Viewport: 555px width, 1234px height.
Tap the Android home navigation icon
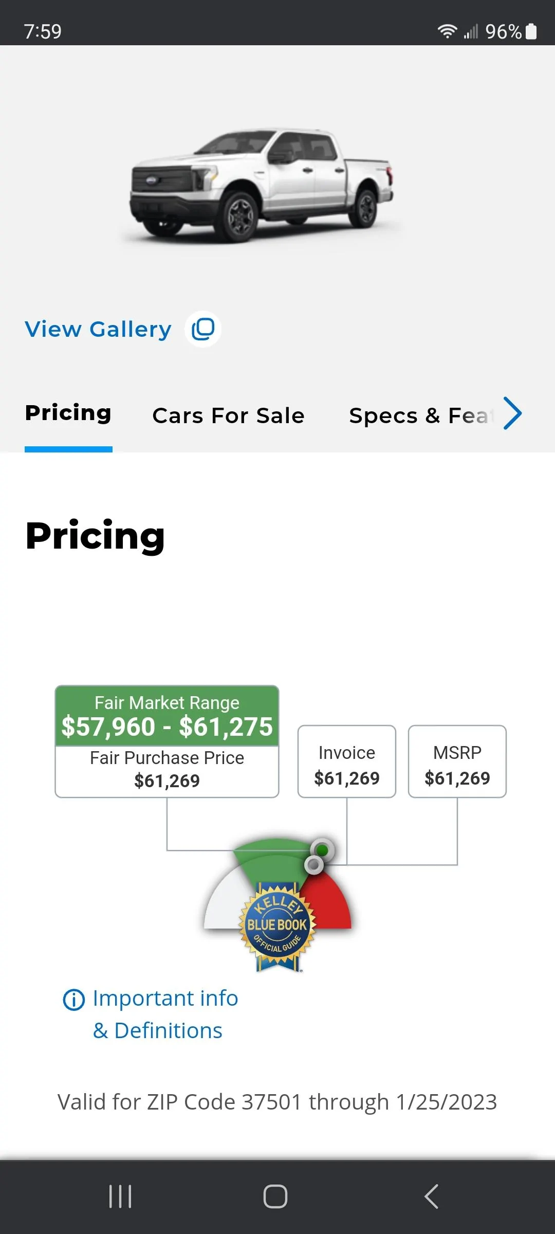(x=275, y=1196)
